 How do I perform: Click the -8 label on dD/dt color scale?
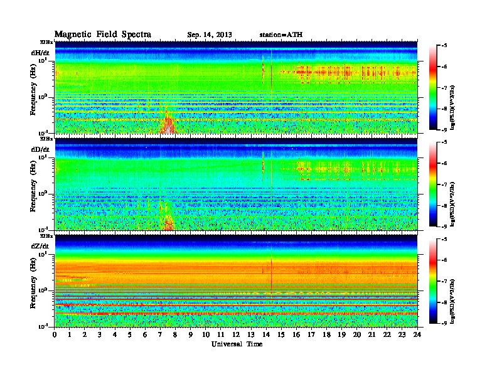pos(444,206)
